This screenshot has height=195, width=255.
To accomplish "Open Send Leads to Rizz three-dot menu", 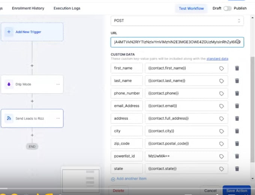I will point(58,118).
